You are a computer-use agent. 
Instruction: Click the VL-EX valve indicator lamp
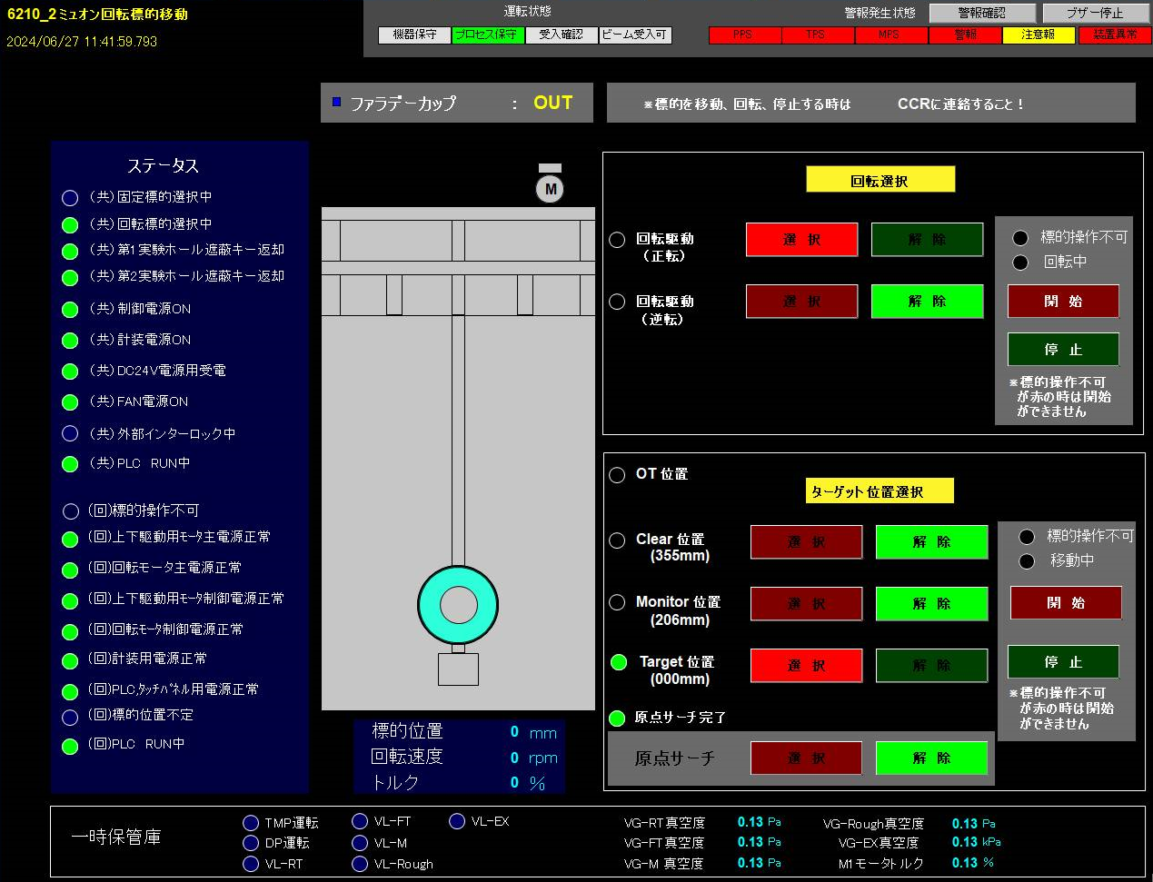pyautogui.click(x=457, y=821)
